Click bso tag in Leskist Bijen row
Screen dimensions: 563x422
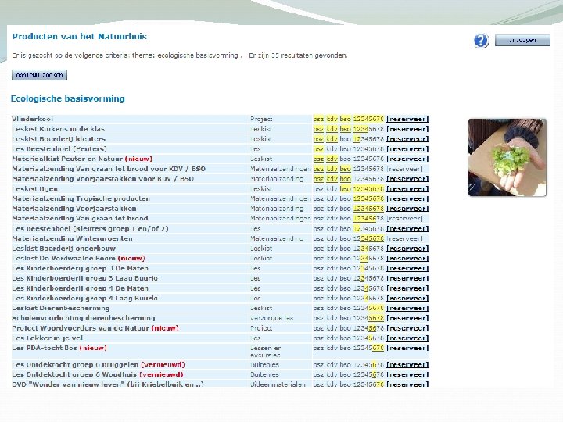345,189
